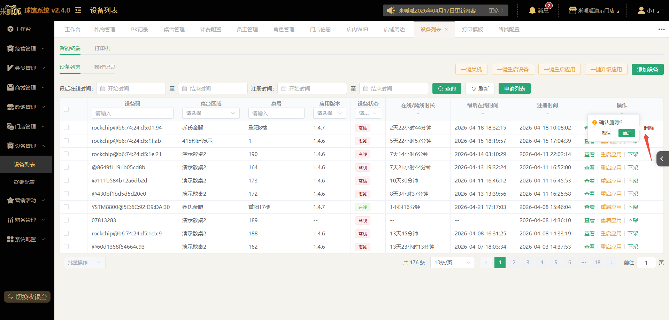The height and width of the screenshot is (320, 669).
Task: Click the pagination ellipsis to jump pages
Action: pyautogui.click(x=584, y=263)
